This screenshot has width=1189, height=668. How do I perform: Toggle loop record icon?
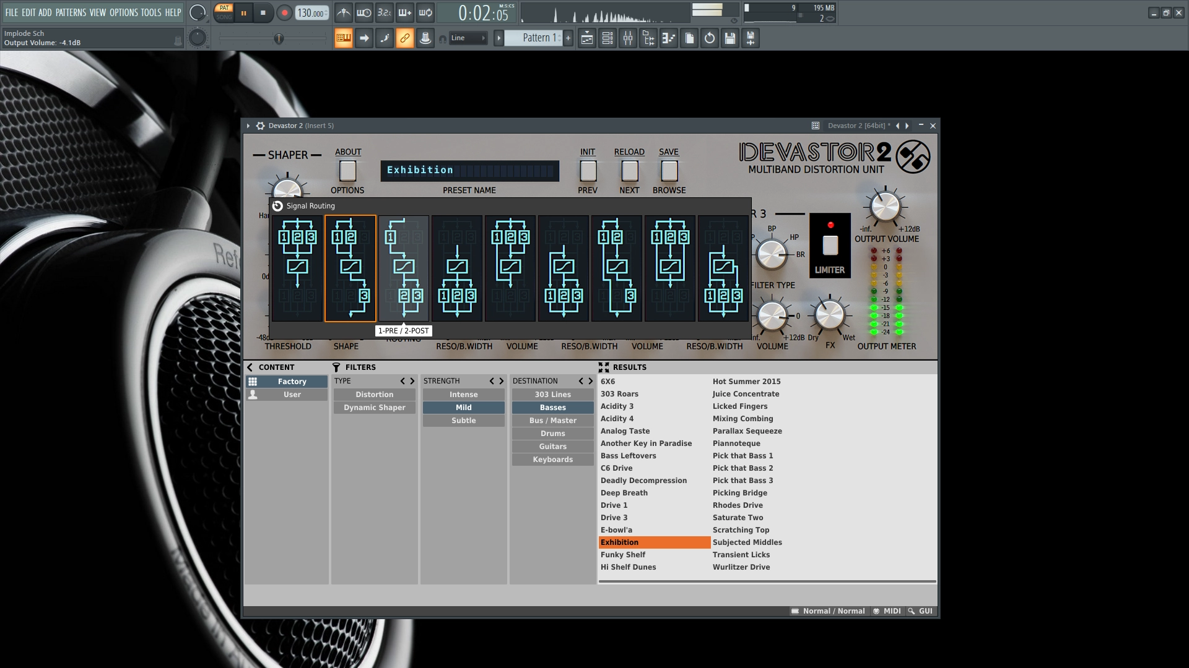click(425, 12)
